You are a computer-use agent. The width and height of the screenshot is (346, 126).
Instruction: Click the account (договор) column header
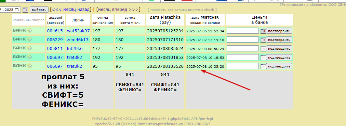pyautogui.click(x=56, y=20)
